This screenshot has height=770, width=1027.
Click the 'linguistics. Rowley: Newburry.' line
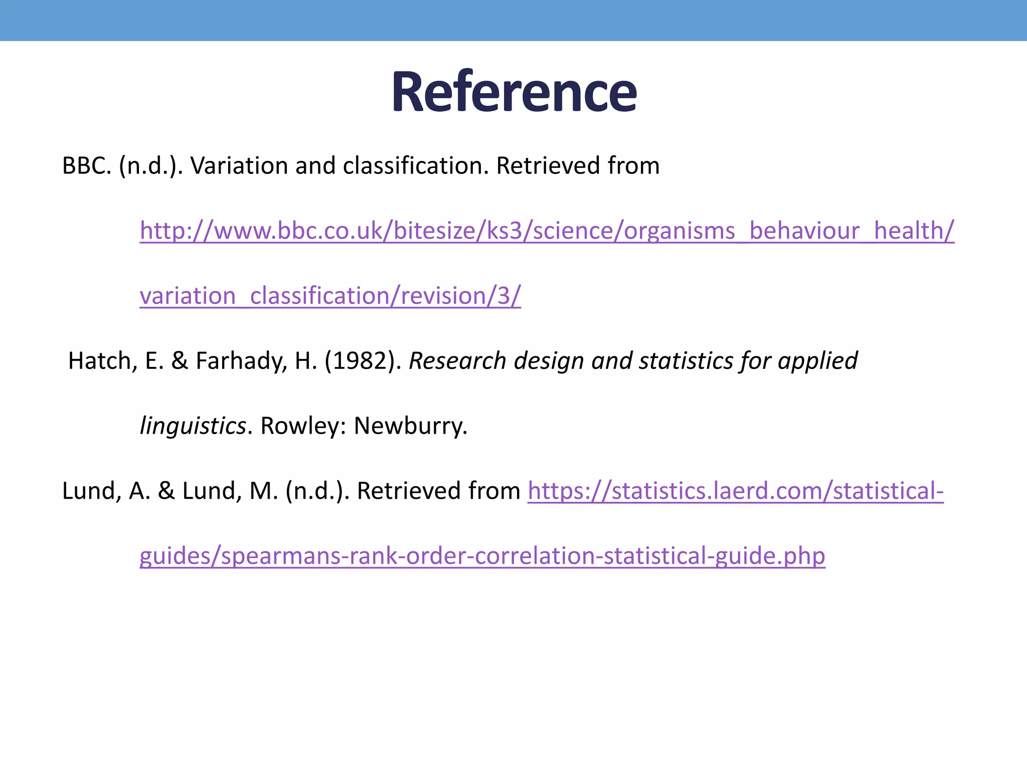pyautogui.click(x=303, y=426)
